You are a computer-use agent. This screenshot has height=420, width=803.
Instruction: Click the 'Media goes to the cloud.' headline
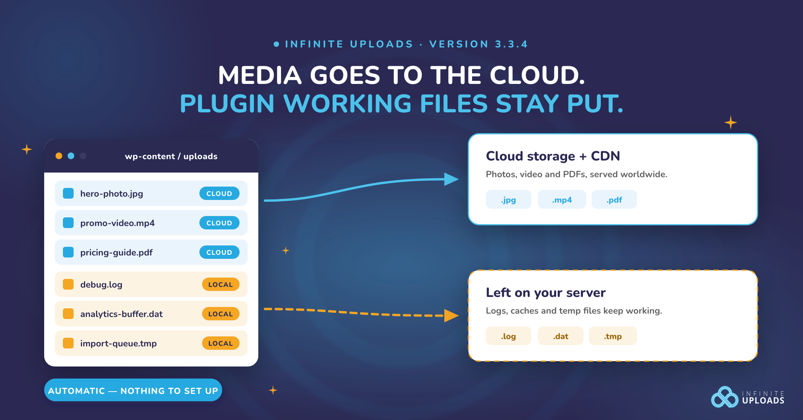tap(401, 75)
